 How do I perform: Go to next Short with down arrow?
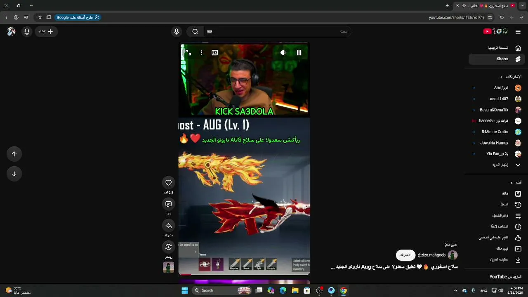(x=14, y=174)
